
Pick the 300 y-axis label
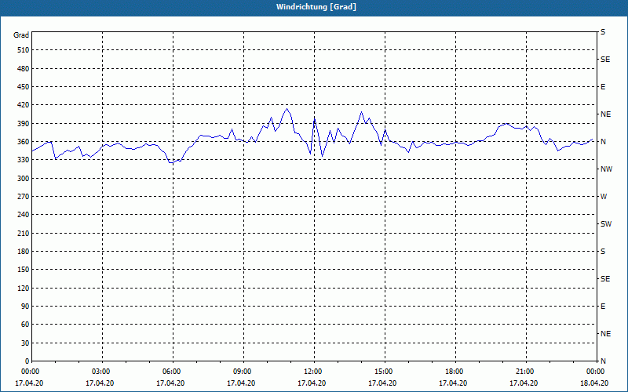pyautogui.click(x=24, y=179)
